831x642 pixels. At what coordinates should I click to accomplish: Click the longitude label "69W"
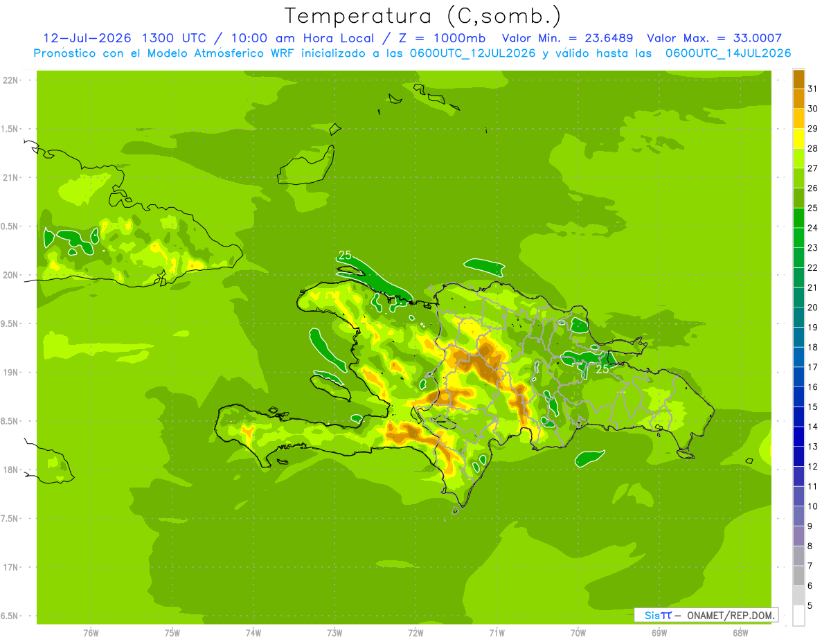(659, 632)
